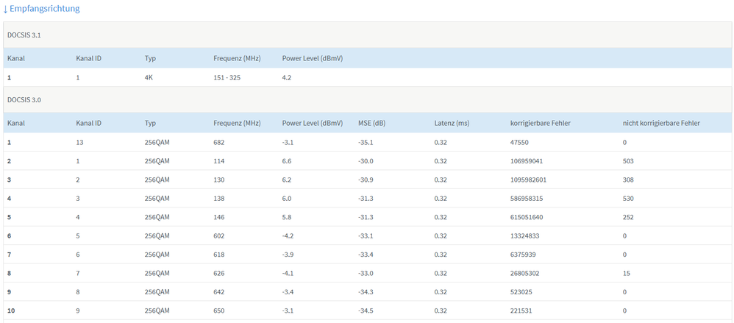Click correctable errors value 6375939
Viewport: 734px width, 323px height.
[523, 255]
